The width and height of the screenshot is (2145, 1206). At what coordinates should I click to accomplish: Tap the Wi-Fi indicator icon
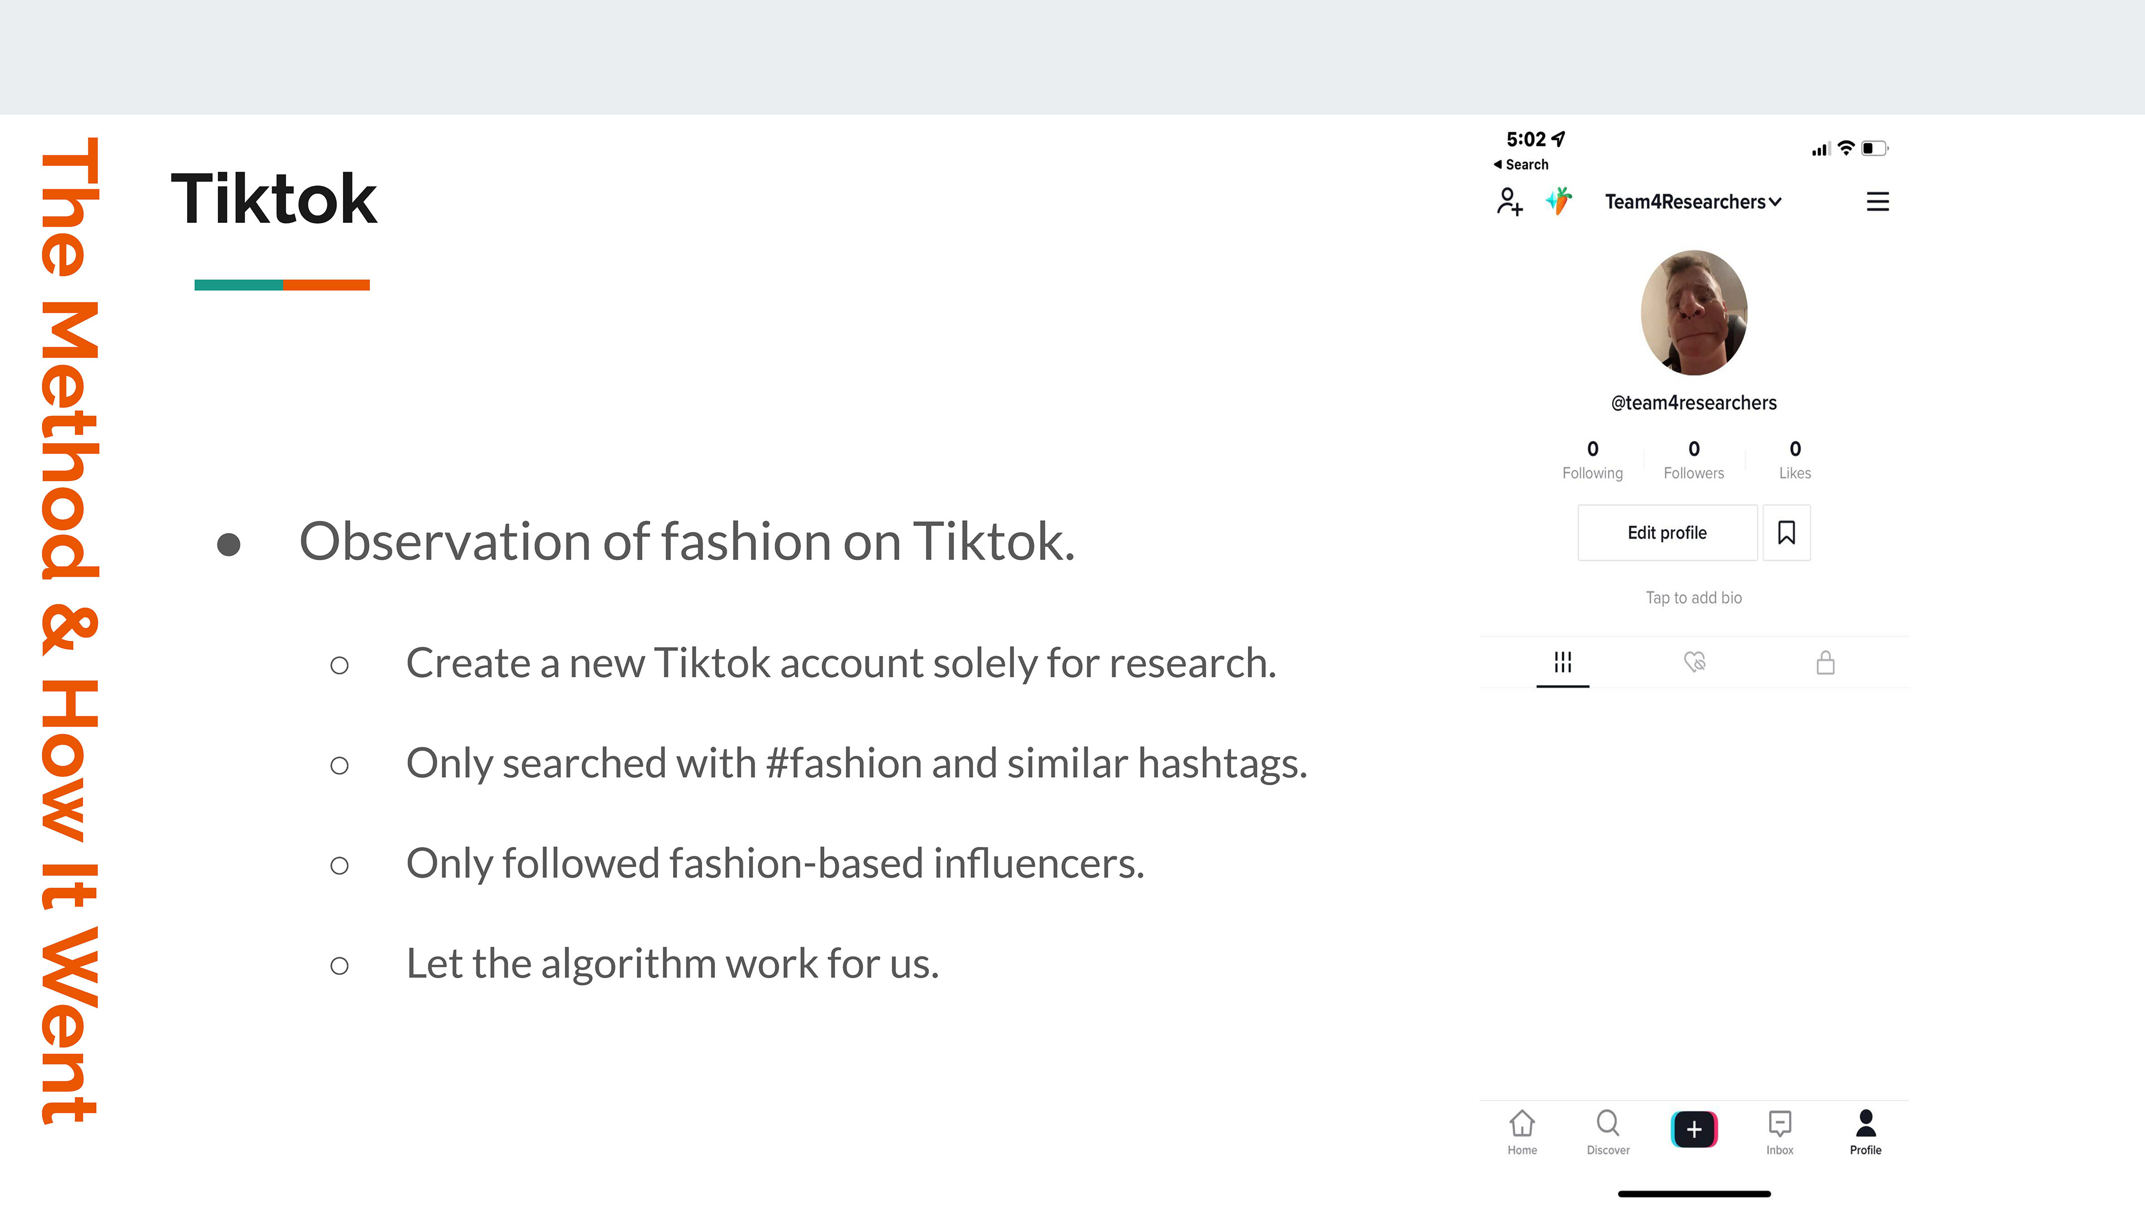pyautogui.click(x=1846, y=148)
